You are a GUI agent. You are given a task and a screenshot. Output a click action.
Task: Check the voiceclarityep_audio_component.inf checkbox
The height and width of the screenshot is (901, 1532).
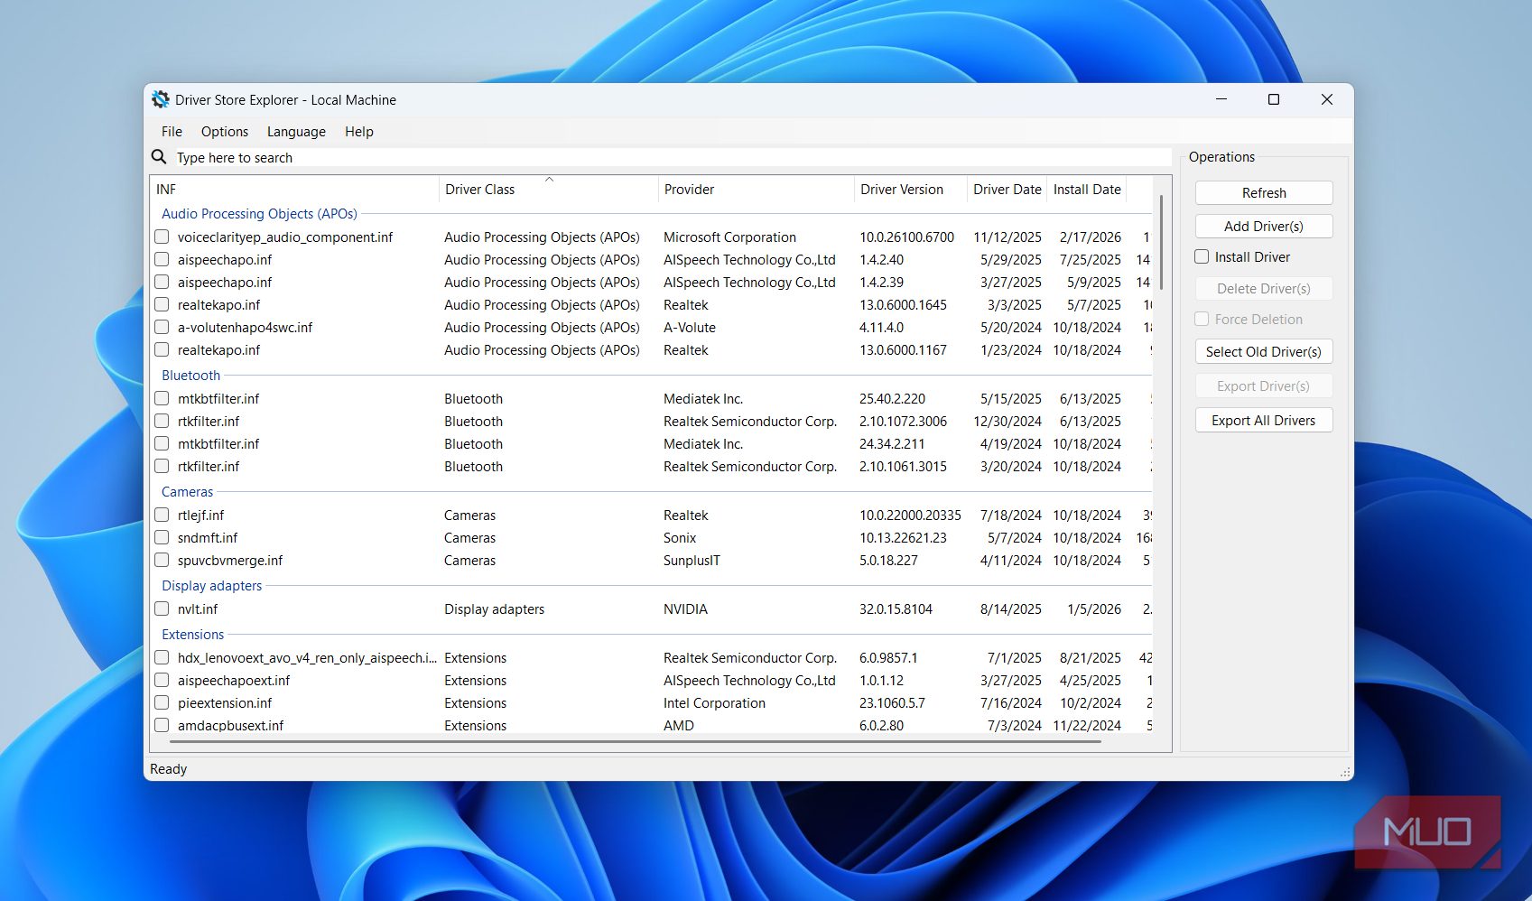click(162, 237)
